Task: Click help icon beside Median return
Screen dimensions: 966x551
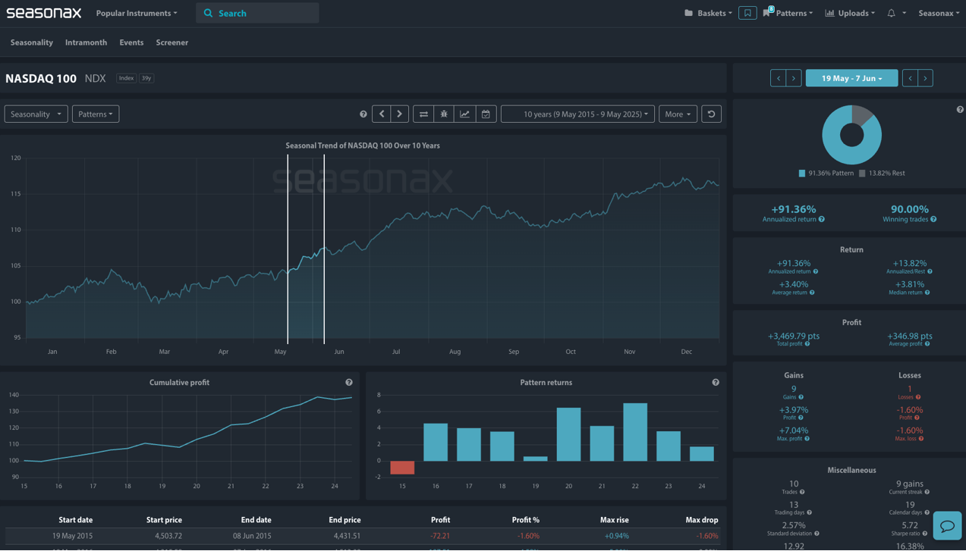Action: [x=927, y=293]
